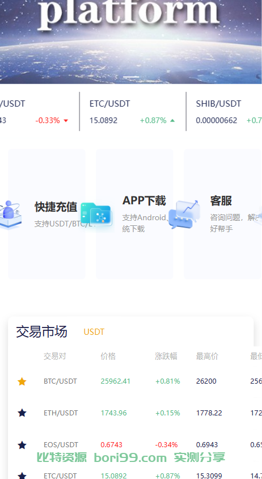This screenshot has width=262, height=479.
Task: Toggle the ETH/USDT favorite star
Action: point(22,413)
